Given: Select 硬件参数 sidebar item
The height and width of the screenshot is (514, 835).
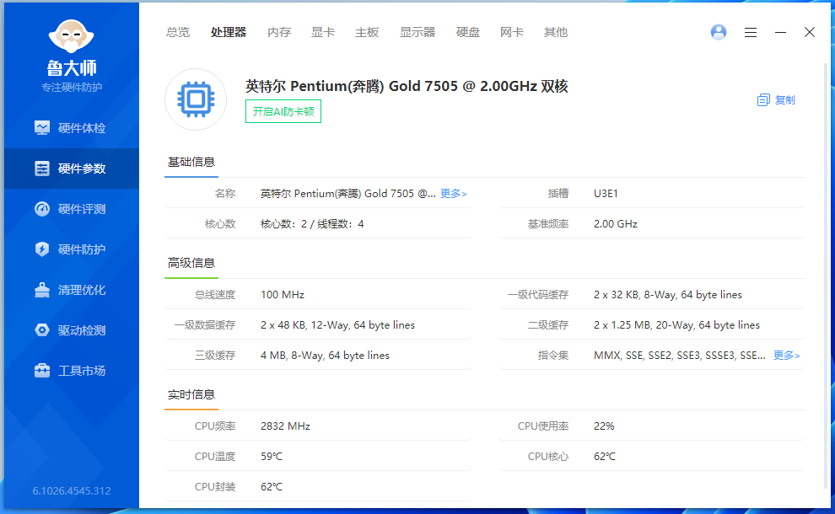Looking at the screenshot, I should tap(72, 169).
